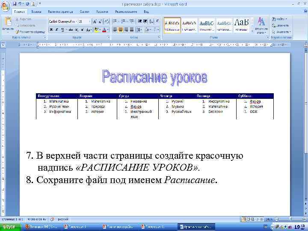The image size is (308, 231).
Task: Click the Paste clipboard icon
Action: click(x=8, y=22)
